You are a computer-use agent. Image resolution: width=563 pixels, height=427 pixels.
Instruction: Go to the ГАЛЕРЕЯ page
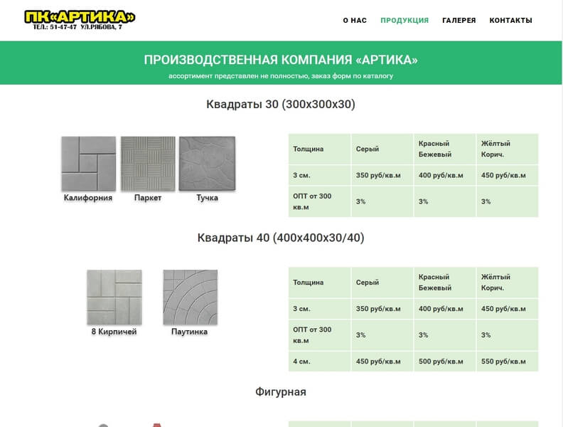[459, 21]
